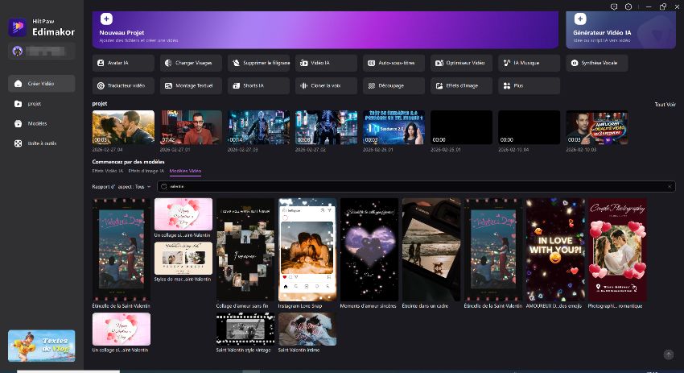Open the user account avatar
The width and height of the screenshot is (684, 373).
18,51
